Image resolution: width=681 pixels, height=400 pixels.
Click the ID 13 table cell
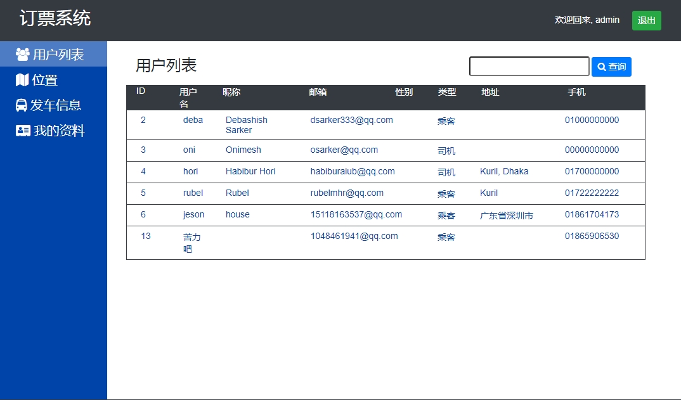point(146,236)
